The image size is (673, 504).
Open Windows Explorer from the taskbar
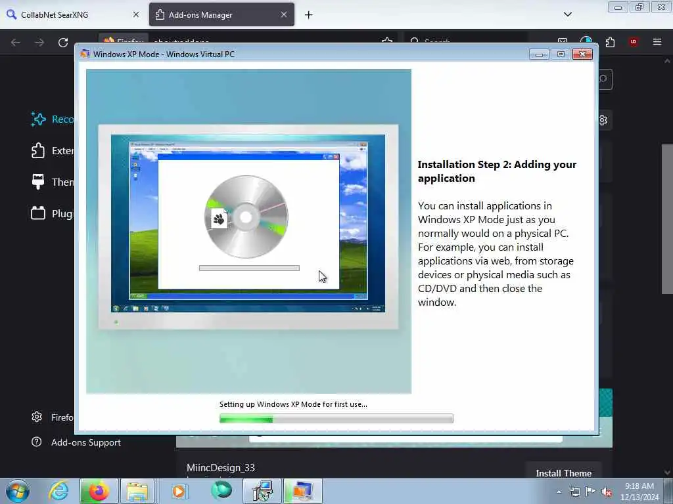click(138, 491)
